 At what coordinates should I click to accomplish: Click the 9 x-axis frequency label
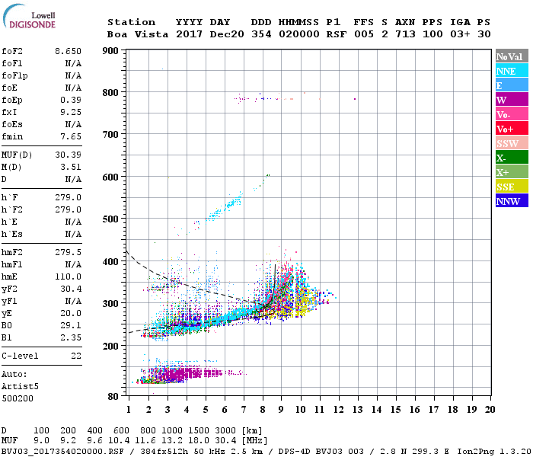[x=281, y=410]
